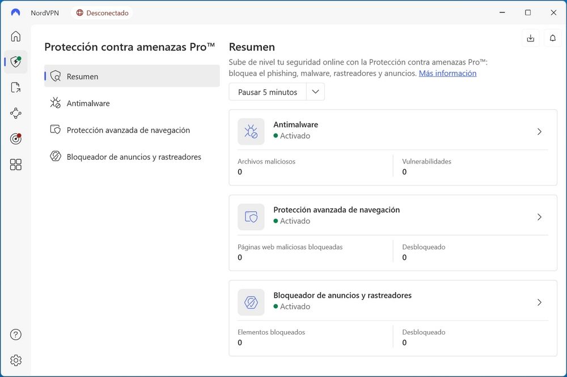Expand the Protección avanzada de navegación card
Screen dimensions: 567x377
pyautogui.click(x=539, y=217)
